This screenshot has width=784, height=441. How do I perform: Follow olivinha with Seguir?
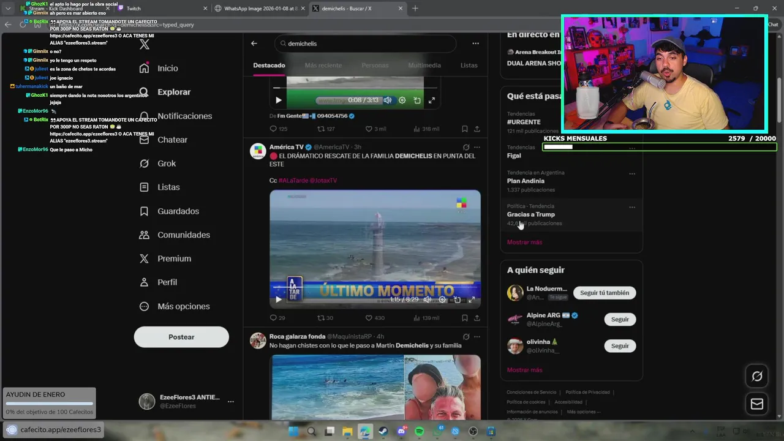[620, 346]
